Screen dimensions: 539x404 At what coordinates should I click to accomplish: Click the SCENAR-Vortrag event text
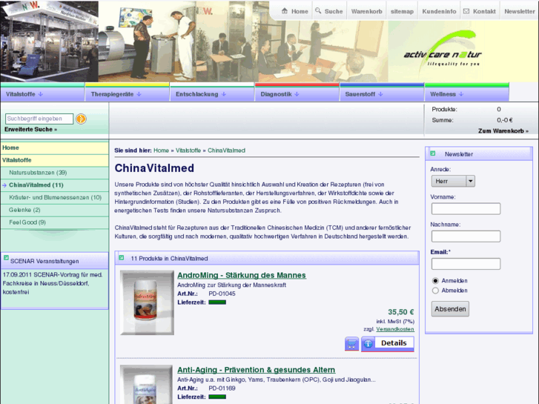click(53, 283)
